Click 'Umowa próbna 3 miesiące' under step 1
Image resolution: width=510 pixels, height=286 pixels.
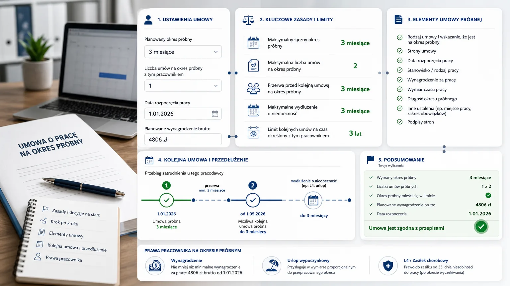(166, 224)
